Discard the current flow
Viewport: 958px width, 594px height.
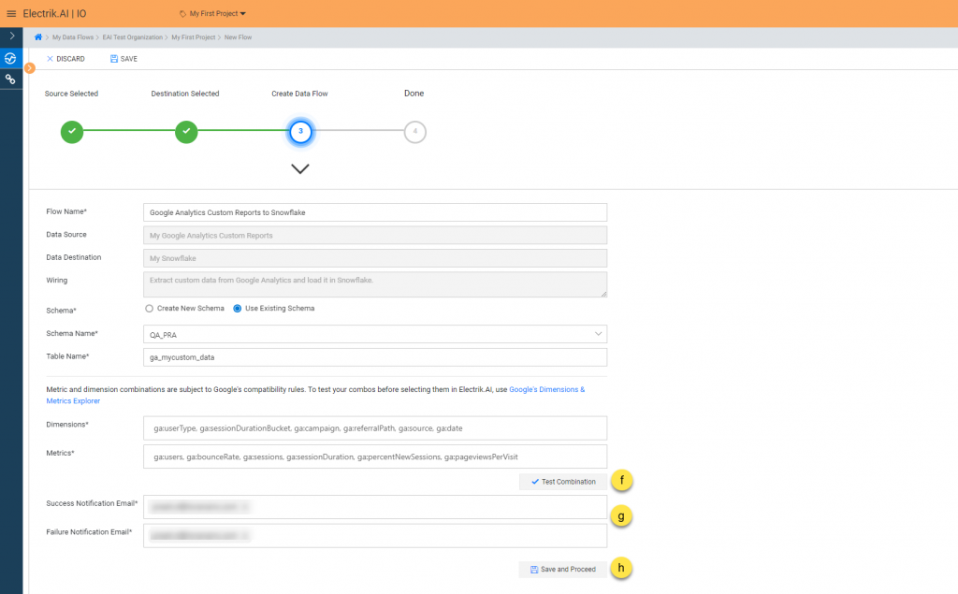point(65,59)
